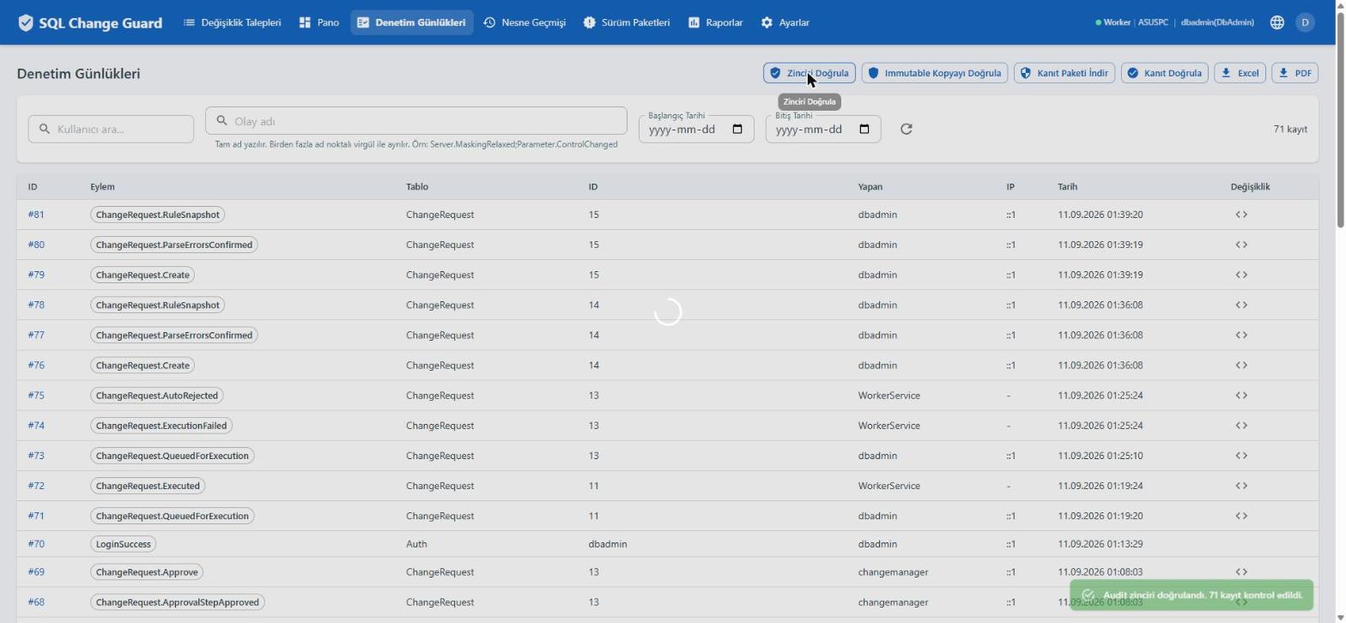The height and width of the screenshot is (623, 1346).
Task: Click ChangeRequest.Executed event chip
Action: pyautogui.click(x=148, y=486)
